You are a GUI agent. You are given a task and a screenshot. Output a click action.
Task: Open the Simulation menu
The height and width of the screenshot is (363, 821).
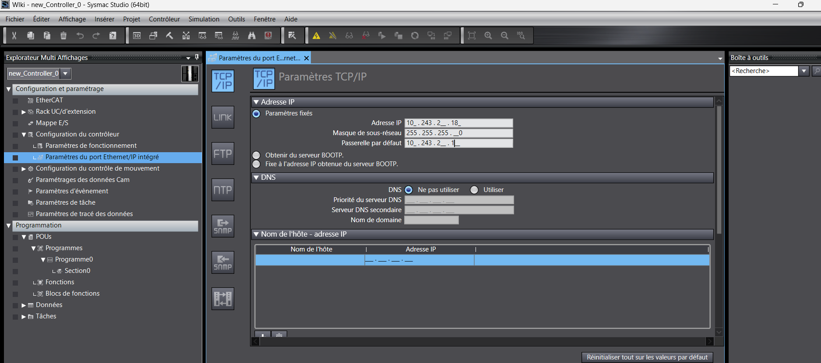pos(204,19)
